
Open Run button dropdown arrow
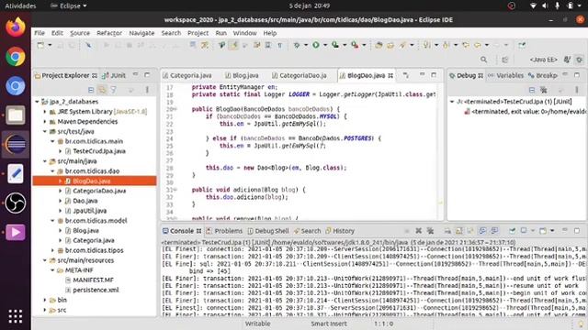coord(324,45)
